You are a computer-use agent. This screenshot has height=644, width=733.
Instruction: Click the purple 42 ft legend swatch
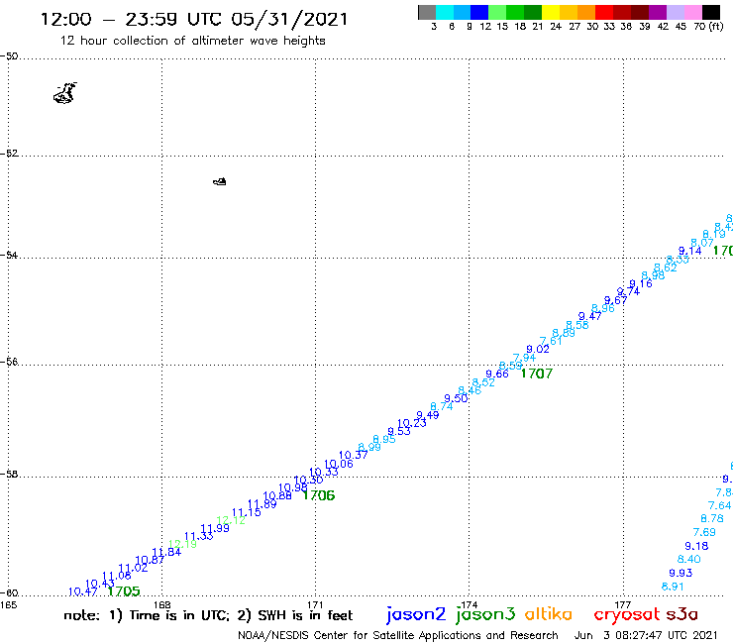[x=658, y=12]
